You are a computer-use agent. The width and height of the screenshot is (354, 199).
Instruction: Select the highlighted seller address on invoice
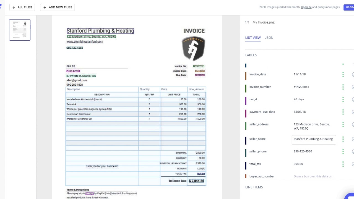click(x=91, y=36)
